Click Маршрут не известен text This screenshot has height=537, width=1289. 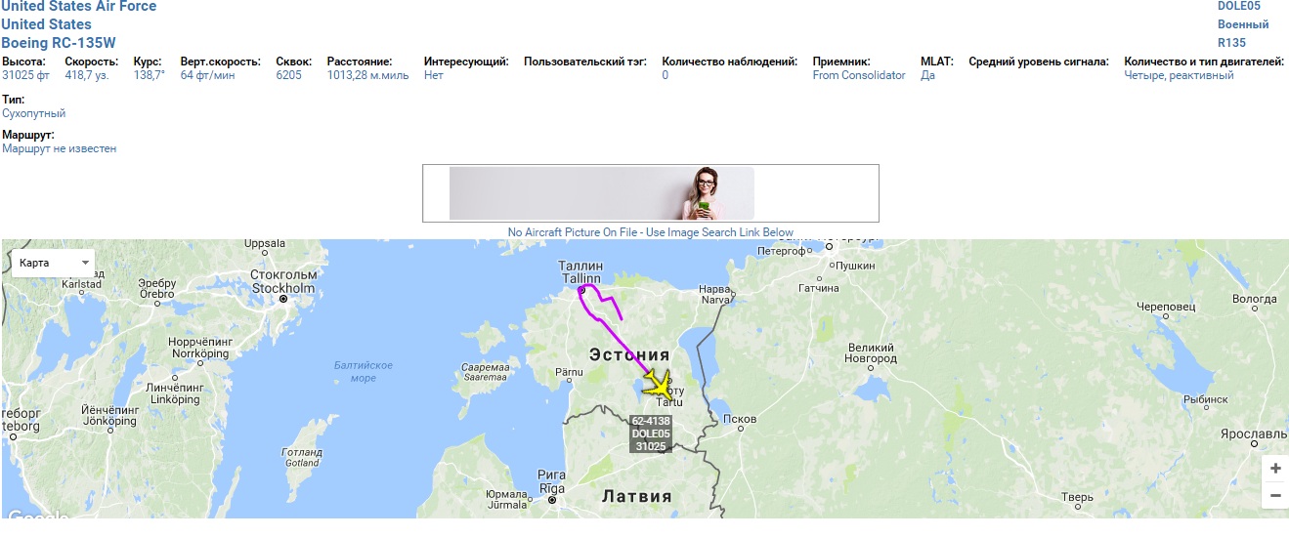click(x=59, y=148)
